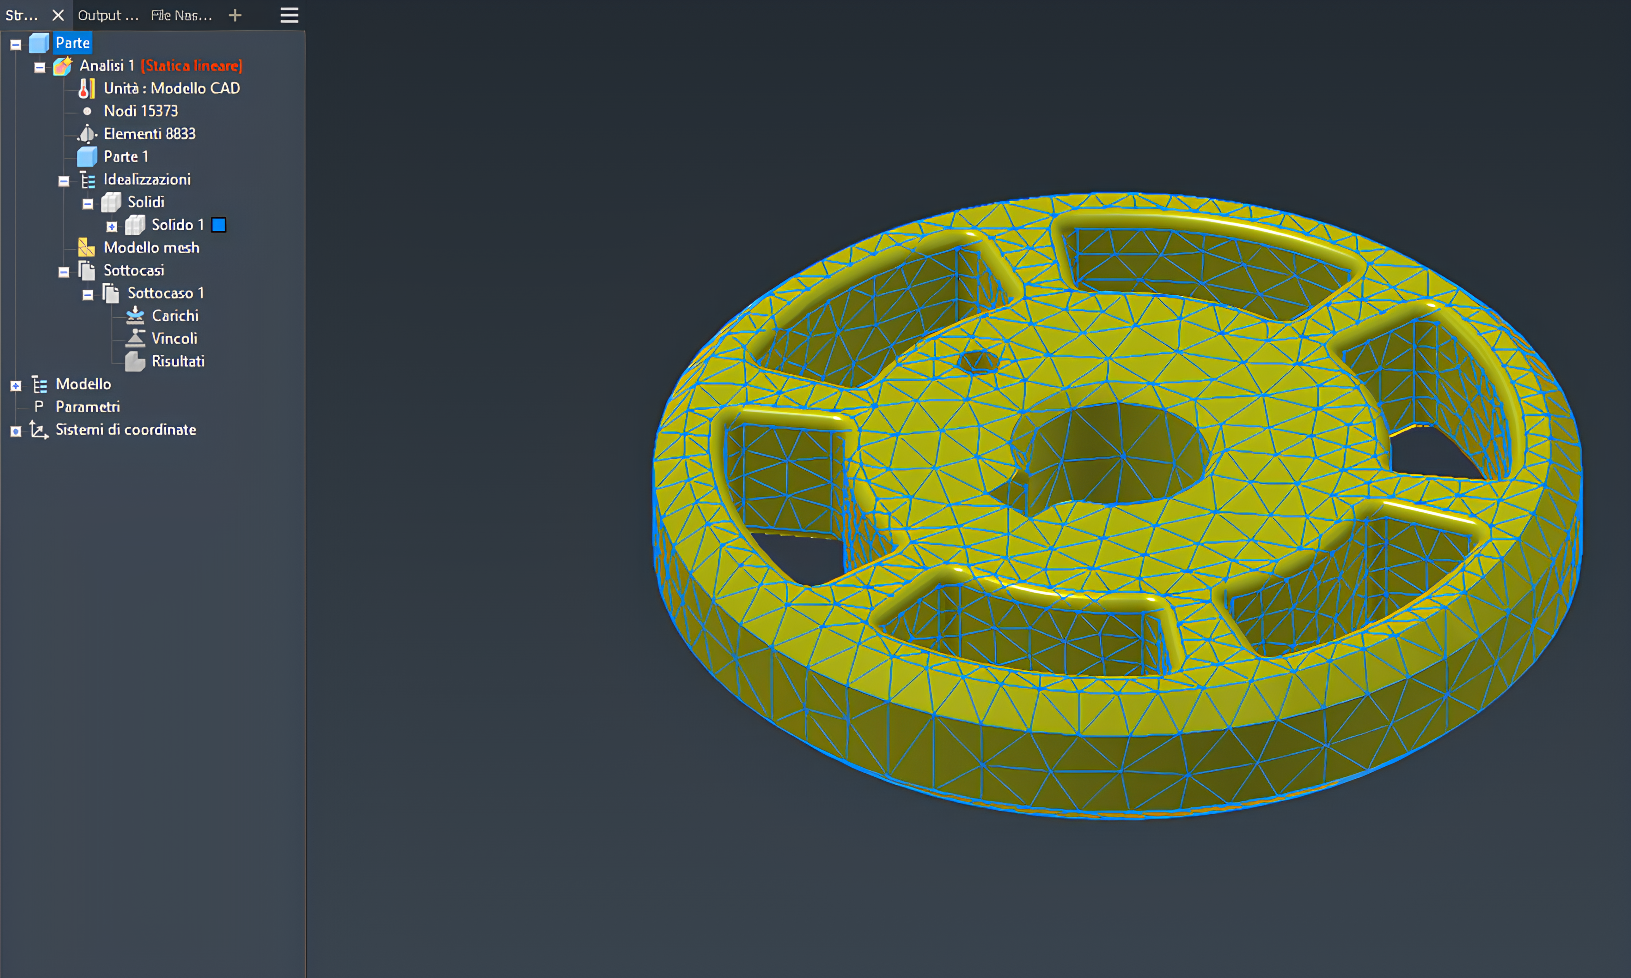The width and height of the screenshot is (1631, 978).
Task: Close the Str... tab with X
Action: point(58,15)
